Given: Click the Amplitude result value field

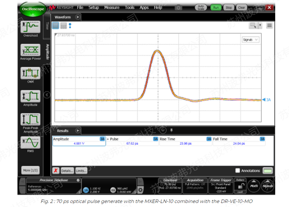Looking at the screenshot, I should (79, 143).
